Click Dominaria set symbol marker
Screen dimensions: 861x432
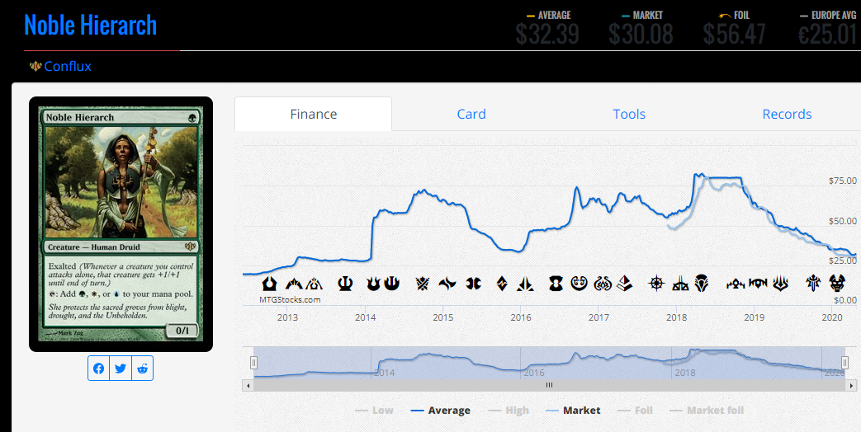[x=701, y=284]
